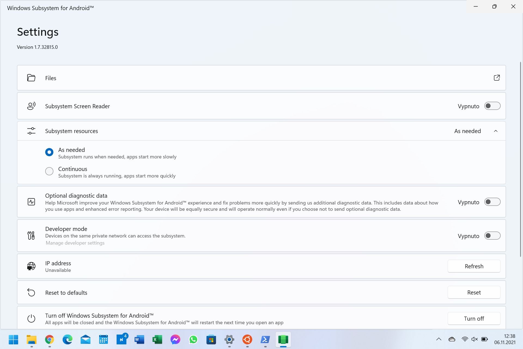Show hidden icons in system tray
Screen dimensions: 523x349
coord(439,339)
